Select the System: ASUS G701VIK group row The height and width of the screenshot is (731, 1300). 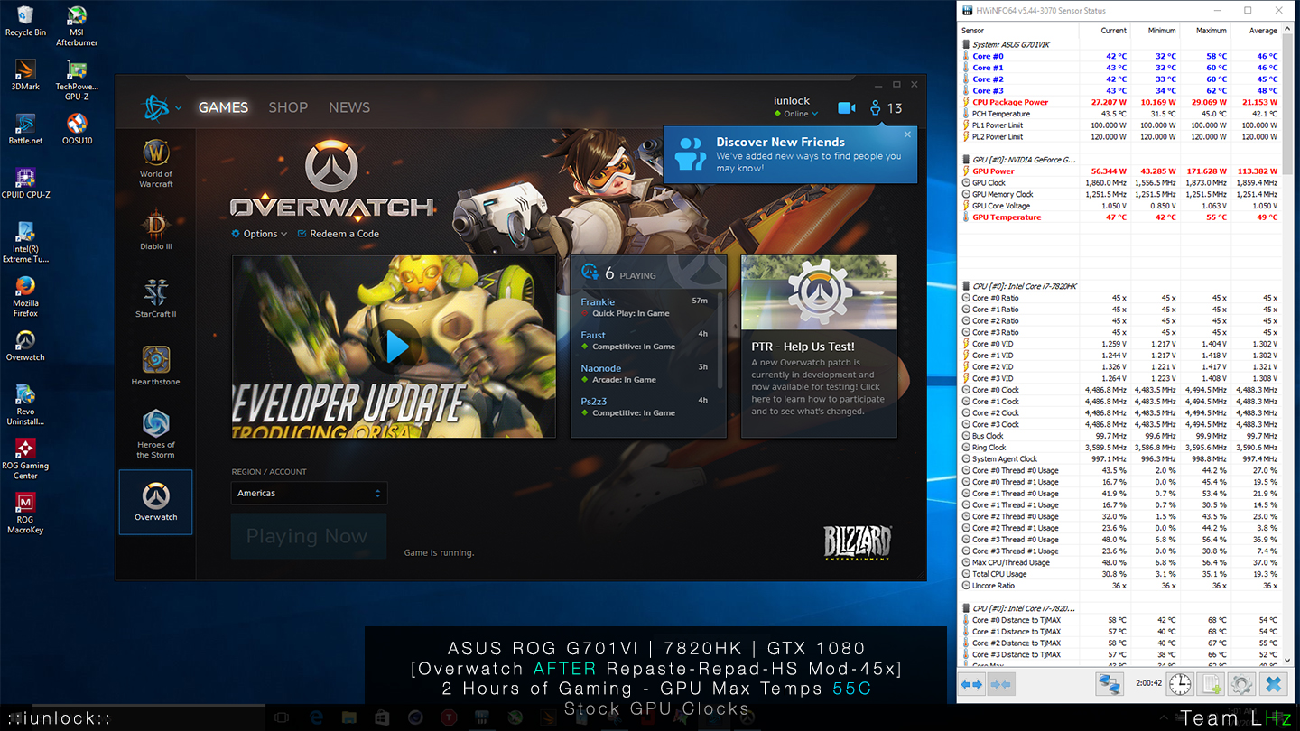(x=1119, y=44)
